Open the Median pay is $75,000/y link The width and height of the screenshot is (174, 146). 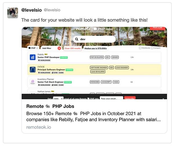(x=95, y=48)
